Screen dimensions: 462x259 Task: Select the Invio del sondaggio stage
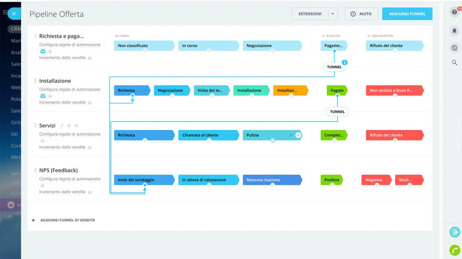(x=144, y=180)
